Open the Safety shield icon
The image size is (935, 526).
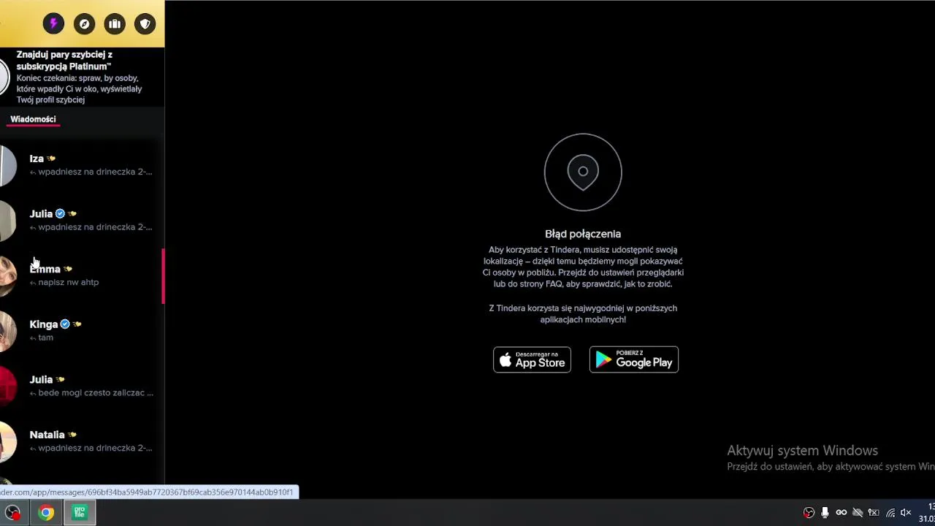coord(145,24)
